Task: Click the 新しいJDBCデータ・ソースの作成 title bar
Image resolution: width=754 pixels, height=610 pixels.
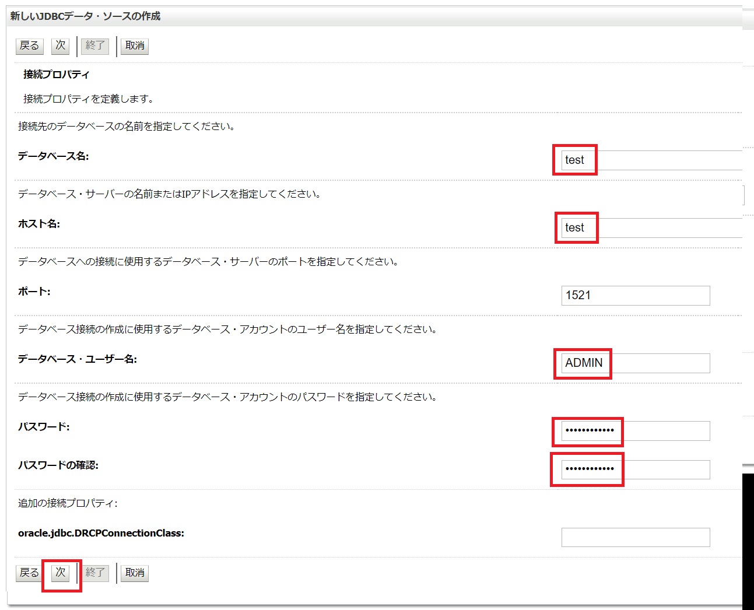Action: click(x=85, y=16)
